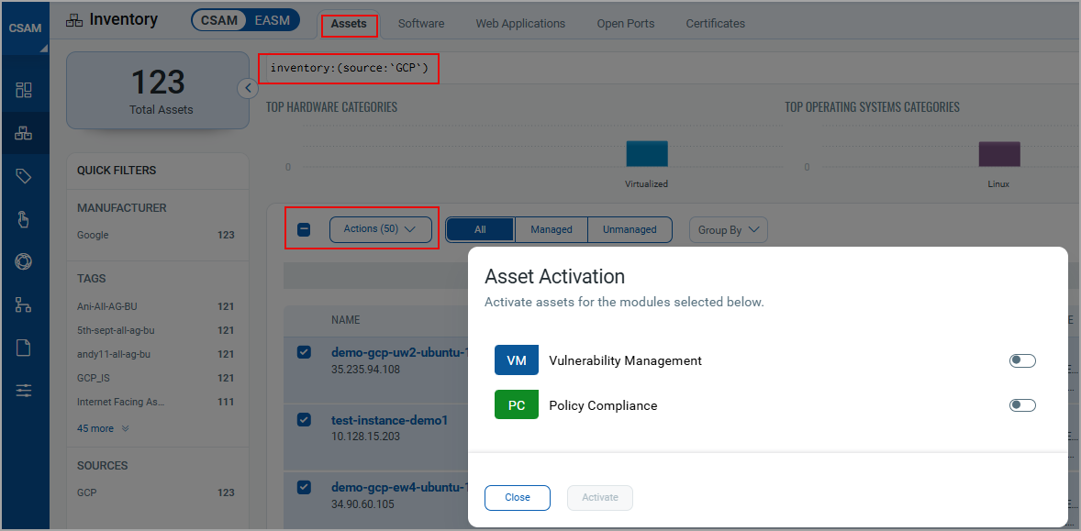Image resolution: width=1081 pixels, height=531 pixels.
Task: Open the CSAM module picker at top left
Action: 25,28
